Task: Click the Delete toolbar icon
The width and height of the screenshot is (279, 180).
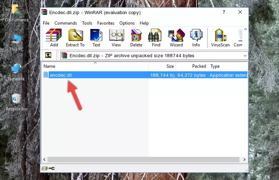Action: coord(136,38)
